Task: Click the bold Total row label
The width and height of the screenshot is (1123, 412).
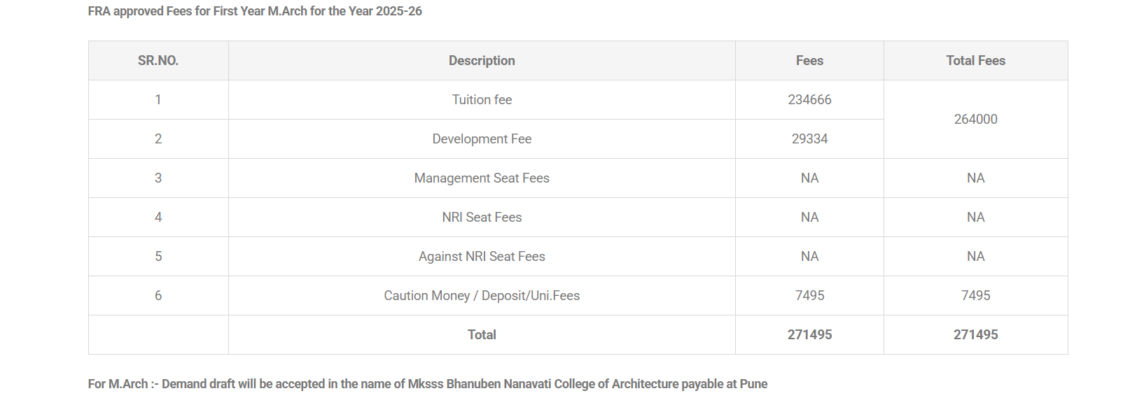Action: pyautogui.click(x=482, y=335)
